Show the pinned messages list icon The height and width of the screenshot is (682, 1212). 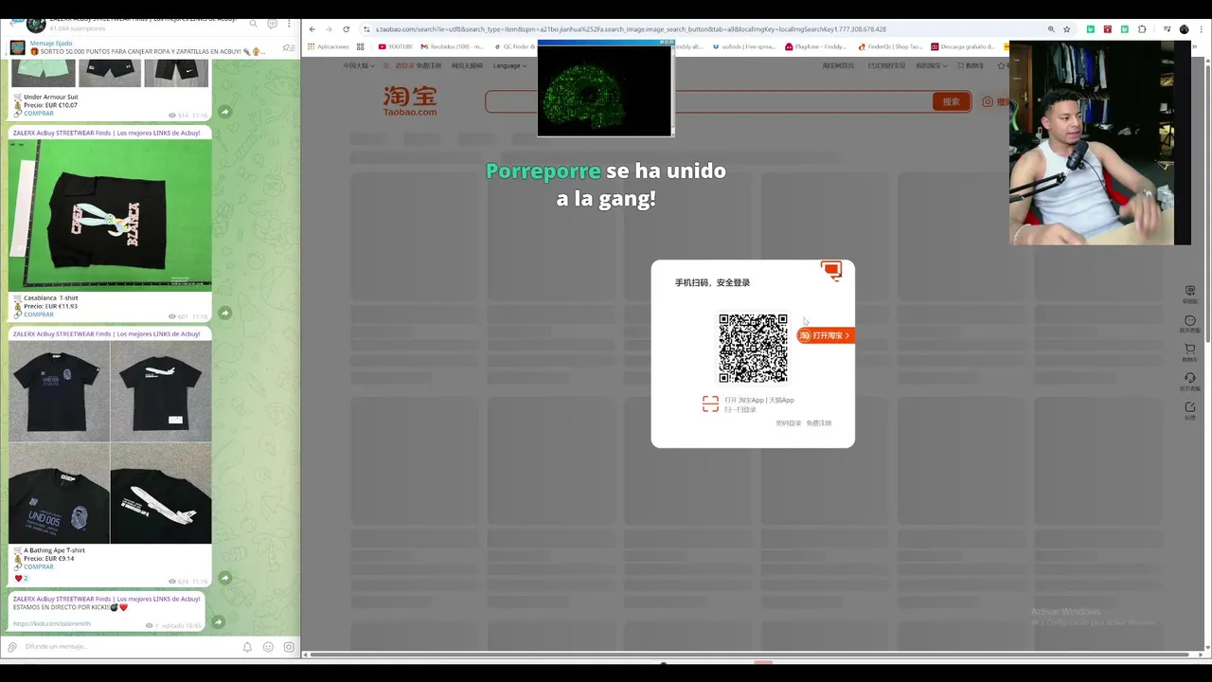[x=289, y=47]
